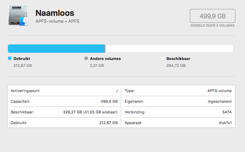Click the 212,87 GB value under Gebruikt legend
This screenshot has width=245, height=152.
click(23, 65)
